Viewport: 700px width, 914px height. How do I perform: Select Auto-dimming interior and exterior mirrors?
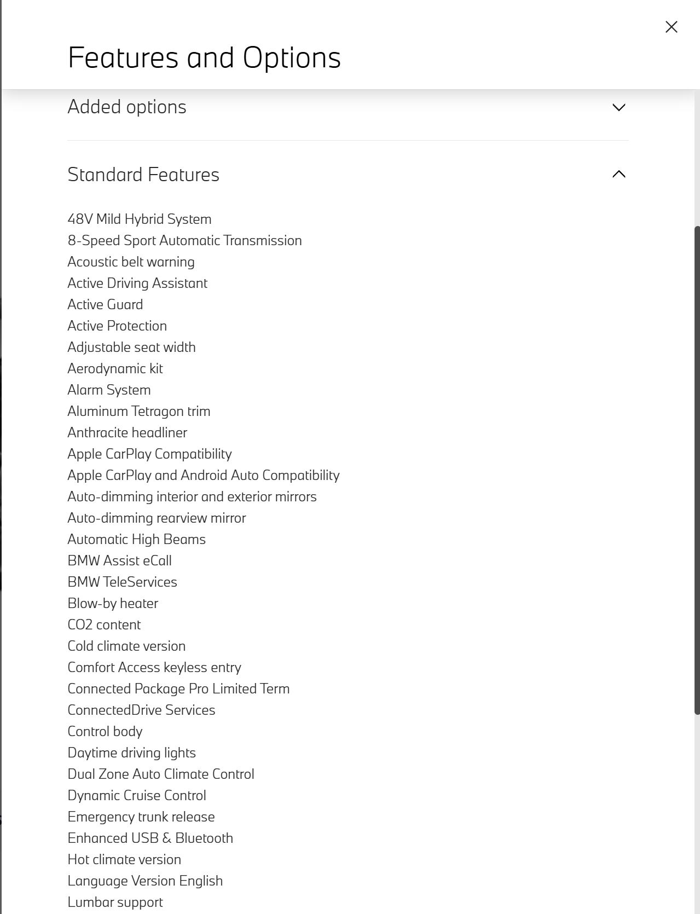[x=192, y=496]
